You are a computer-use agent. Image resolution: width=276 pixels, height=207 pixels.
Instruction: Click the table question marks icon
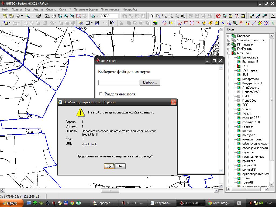pyautogui.click(x=97, y=23)
